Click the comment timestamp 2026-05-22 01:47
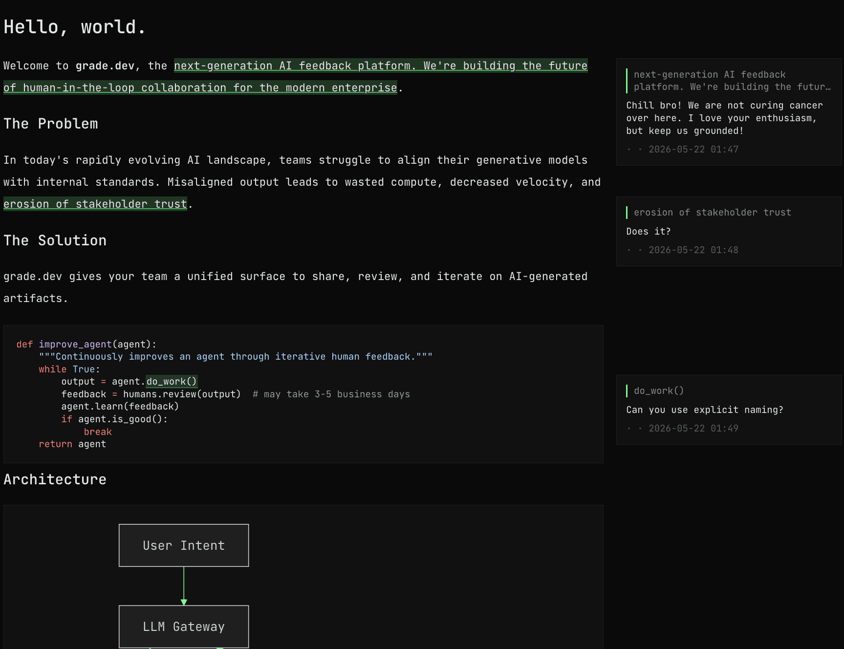 coord(693,149)
